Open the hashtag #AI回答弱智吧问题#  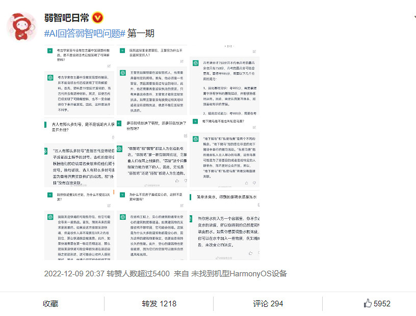coord(85,33)
